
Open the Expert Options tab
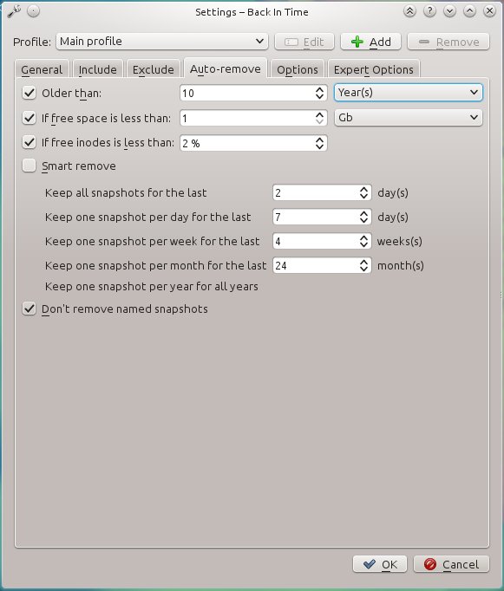pos(374,69)
